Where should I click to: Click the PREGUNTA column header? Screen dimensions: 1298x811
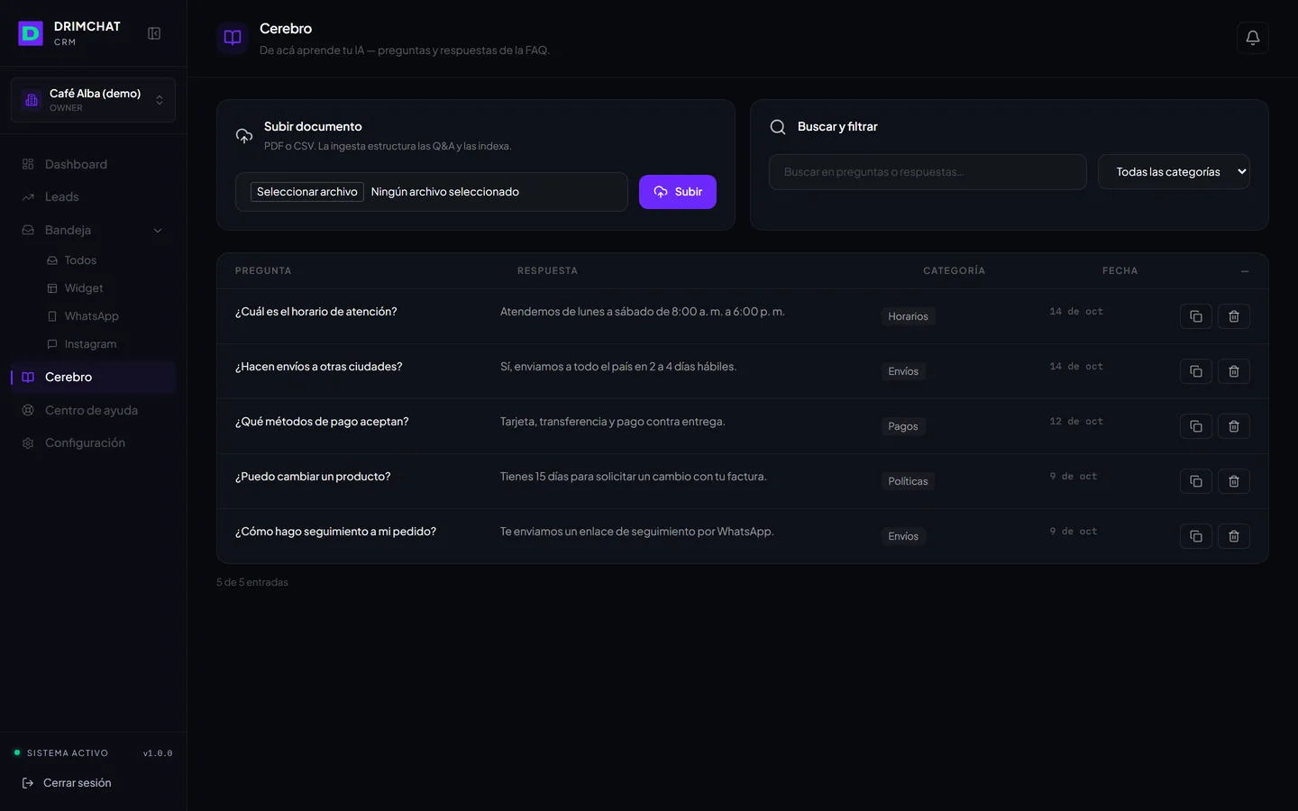tap(263, 271)
